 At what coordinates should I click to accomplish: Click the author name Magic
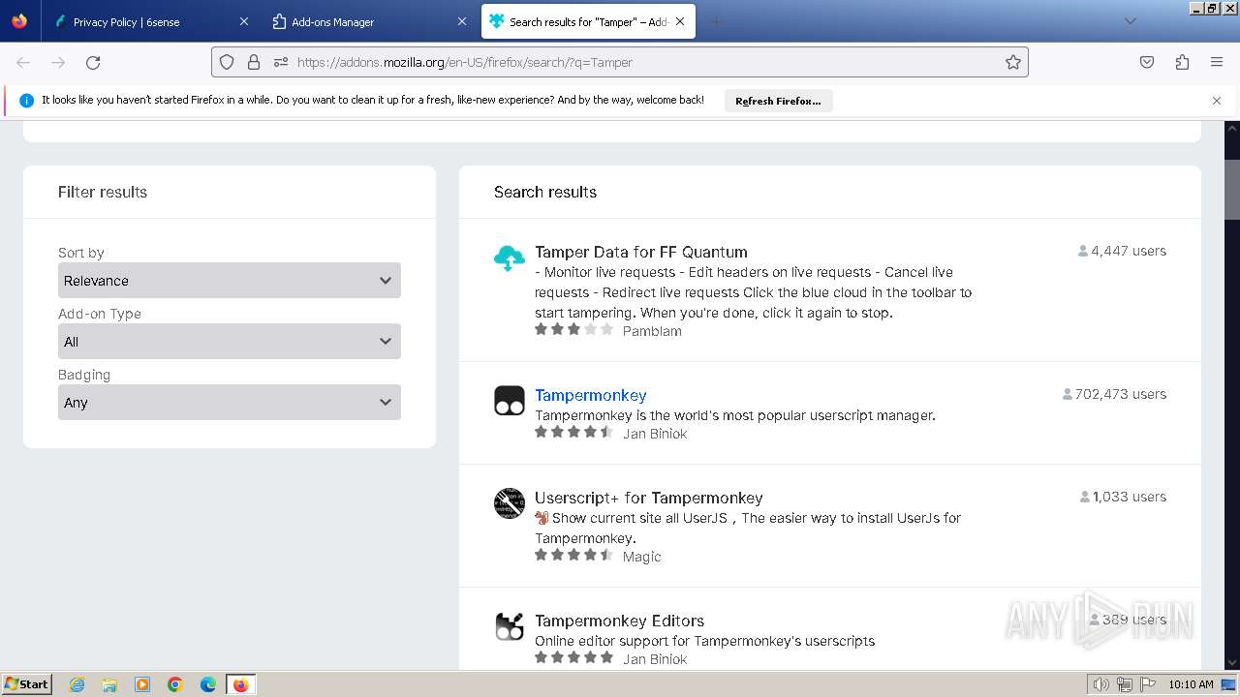tap(642, 557)
